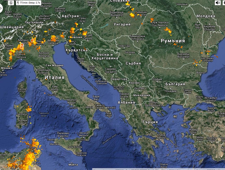This screenshot has width=225, height=170.
Task: Select the Roma city label
Action: point(54,88)
